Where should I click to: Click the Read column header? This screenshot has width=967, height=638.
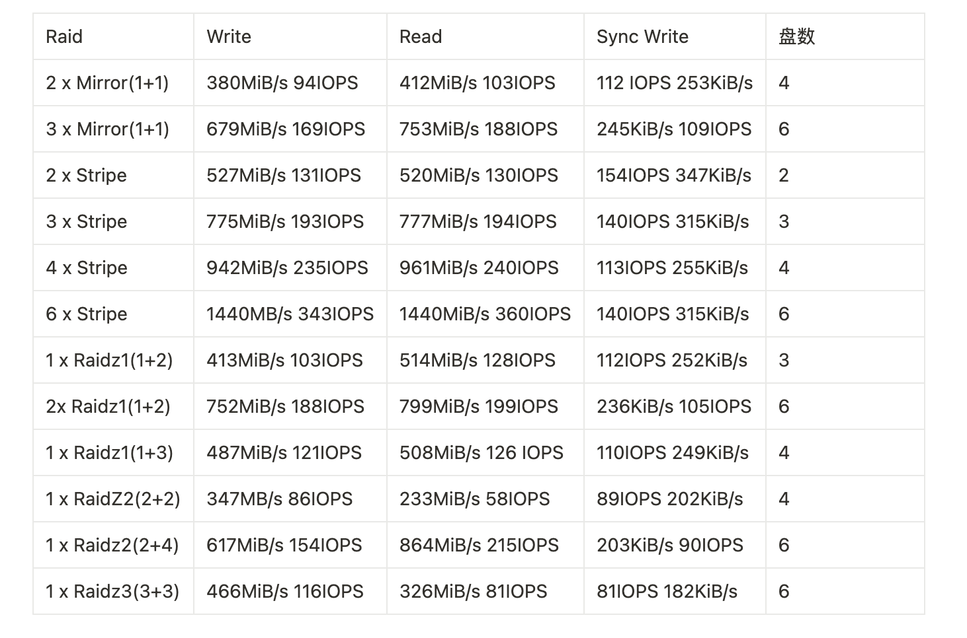click(421, 37)
